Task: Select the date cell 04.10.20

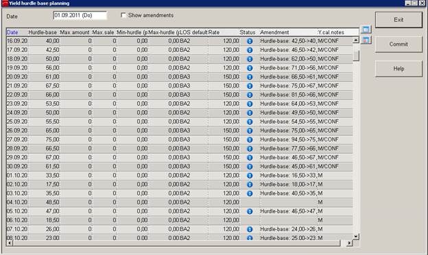Action: [x=17, y=202]
